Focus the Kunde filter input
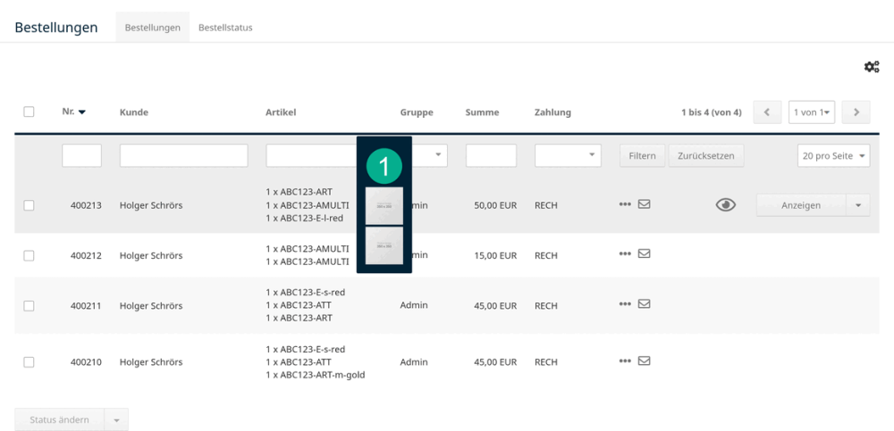 183,155
